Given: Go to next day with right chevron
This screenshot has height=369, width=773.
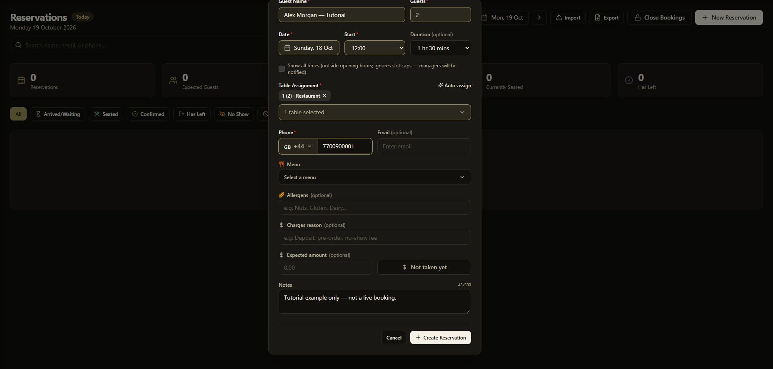Looking at the screenshot, I should (x=539, y=17).
